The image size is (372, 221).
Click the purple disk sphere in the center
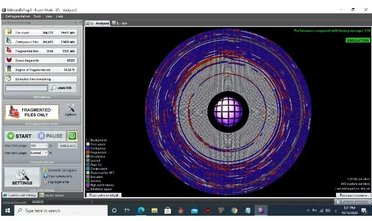(228, 112)
